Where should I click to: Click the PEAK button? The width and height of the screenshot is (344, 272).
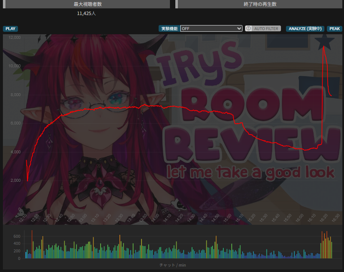coord(334,29)
